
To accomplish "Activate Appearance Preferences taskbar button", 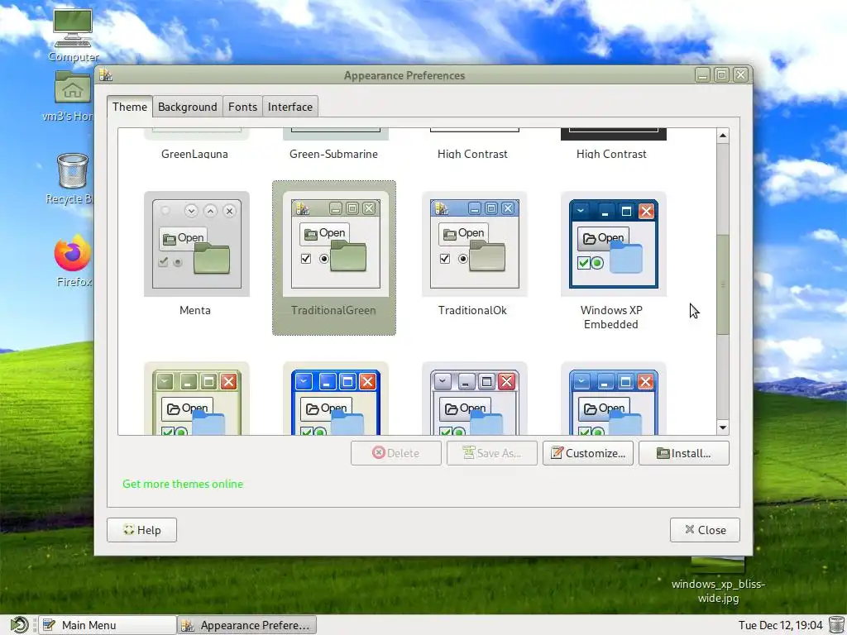I will (246, 625).
